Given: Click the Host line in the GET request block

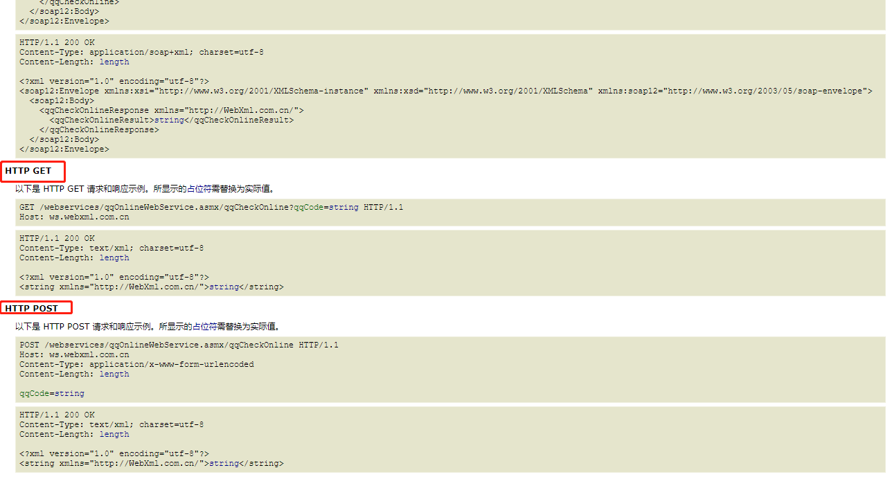Looking at the screenshot, I should tap(74, 217).
